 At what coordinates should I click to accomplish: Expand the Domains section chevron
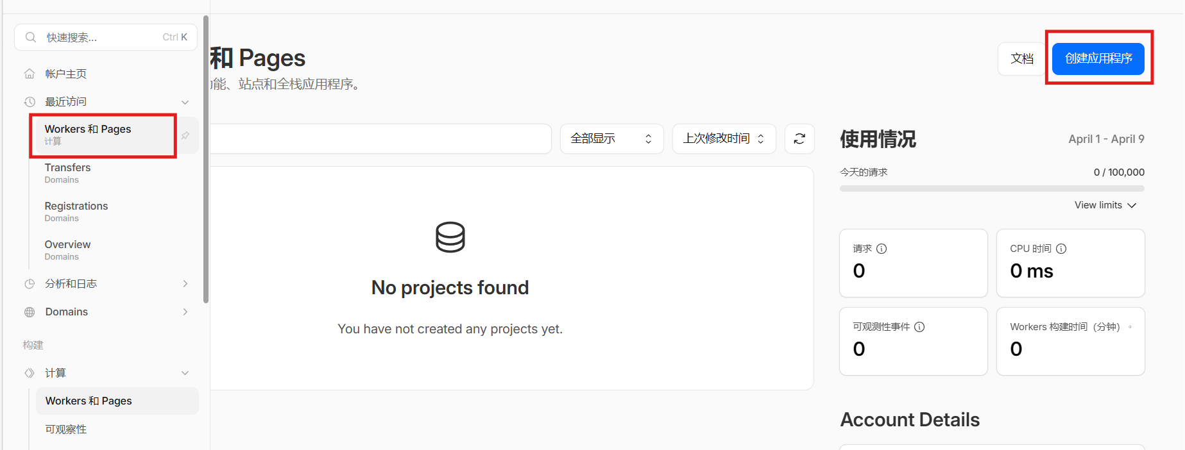click(185, 312)
